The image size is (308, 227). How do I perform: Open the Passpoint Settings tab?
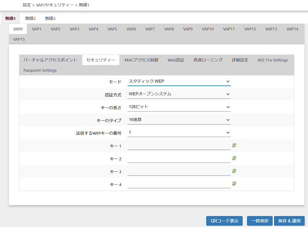pyautogui.click(x=40, y=70)
